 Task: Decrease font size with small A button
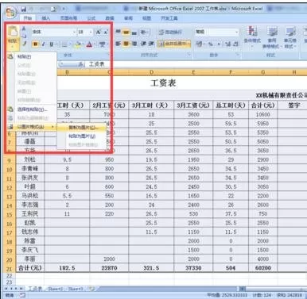tap(106, 33)
